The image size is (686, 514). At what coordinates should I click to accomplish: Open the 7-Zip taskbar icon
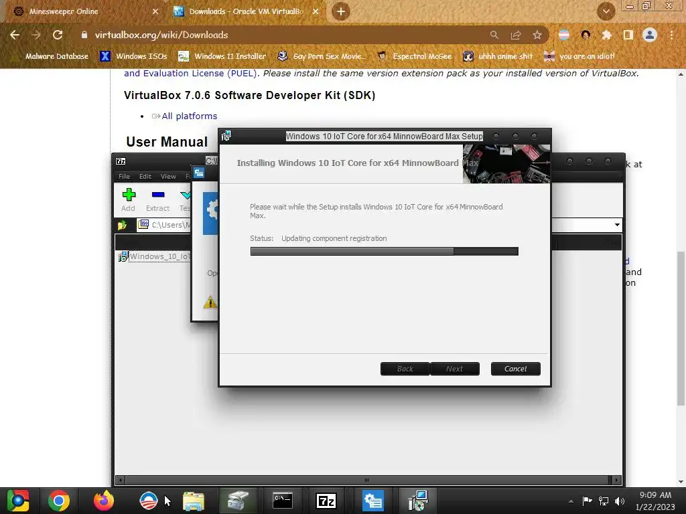(x=326, y=501)
